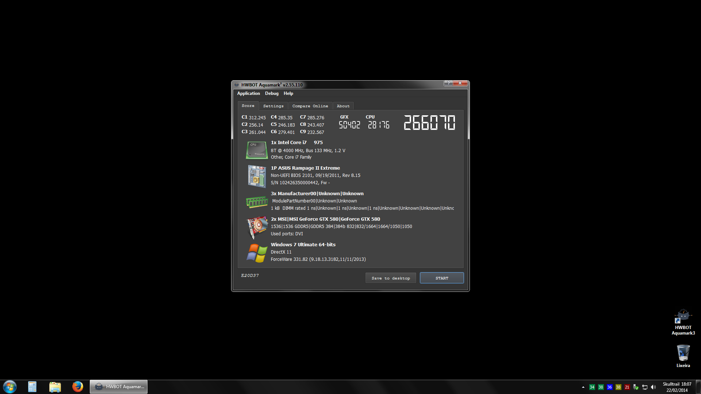The height and width of the screenshot is (394, 701).
Task: Click the '1x Intel Core i7 975' heading
Action: (297, 143)
